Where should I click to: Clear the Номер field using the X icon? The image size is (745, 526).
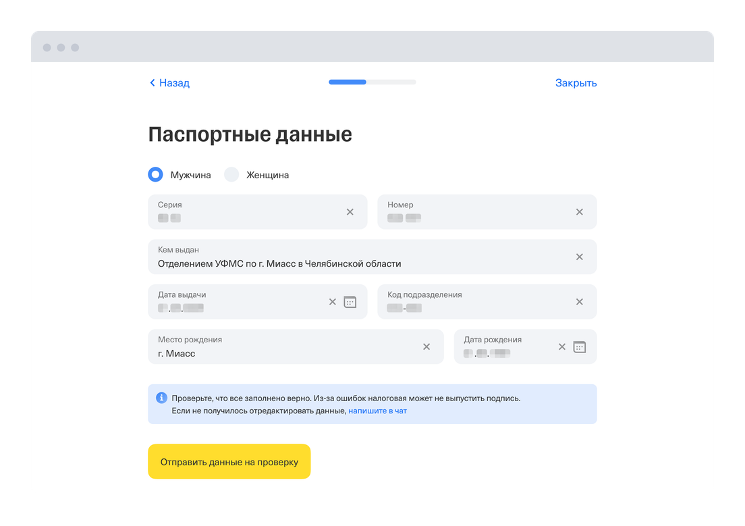pyautogui.click(x=579, y=212)
